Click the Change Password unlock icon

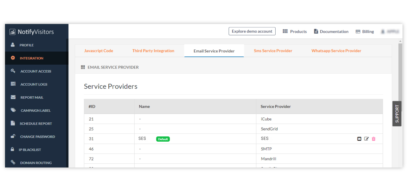click(x=13, y=136)
